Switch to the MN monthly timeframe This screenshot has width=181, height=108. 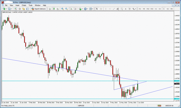point(172,9)
